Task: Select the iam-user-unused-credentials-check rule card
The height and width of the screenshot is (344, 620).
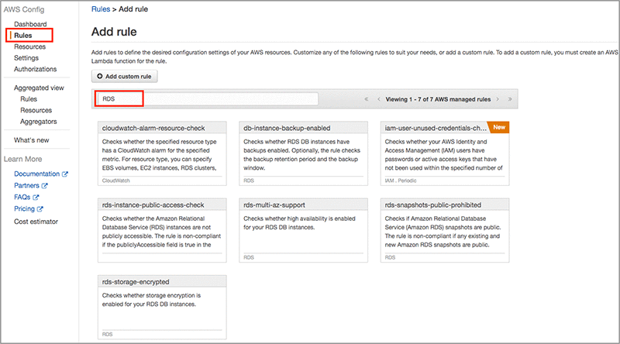Action: [x=445, y=153]
